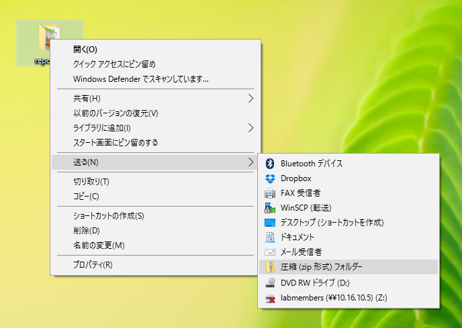Click the DVD RW drive icon
The image size is (462, 328).
click(270, 282)
